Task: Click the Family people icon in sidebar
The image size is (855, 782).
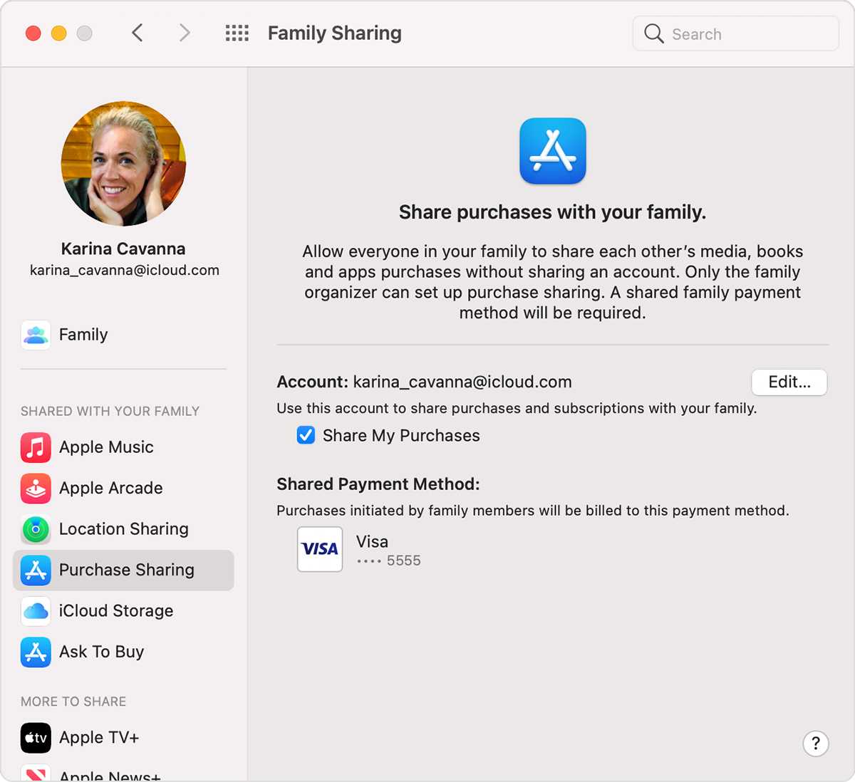Action: [36, 335]
